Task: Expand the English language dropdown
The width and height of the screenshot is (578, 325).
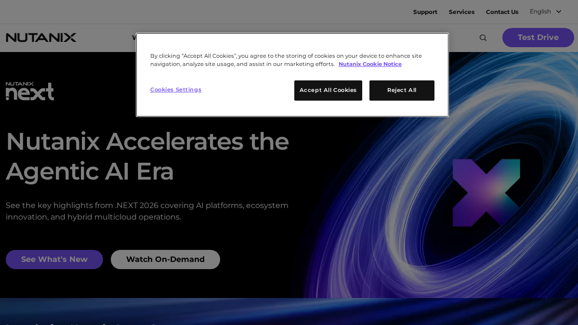Action: (546, 12)
